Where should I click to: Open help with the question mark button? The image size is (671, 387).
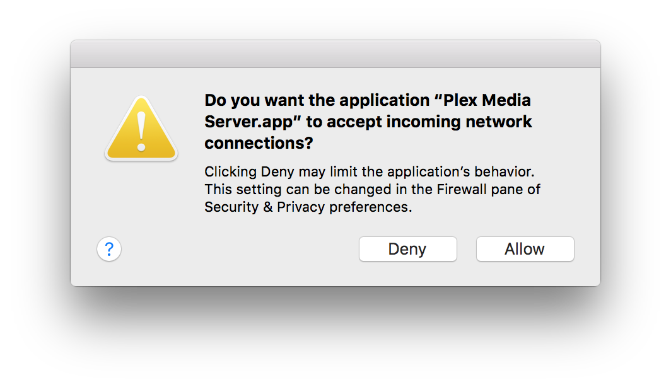click(109, 249)
